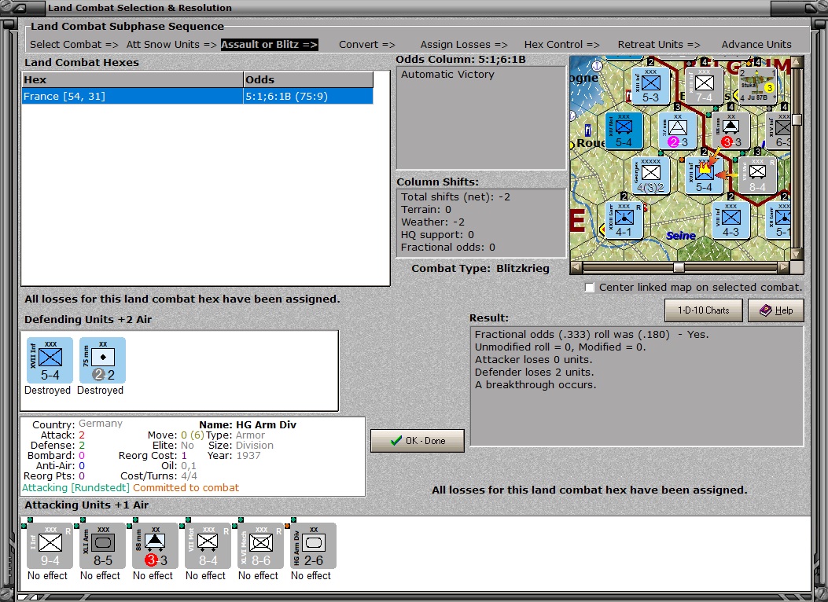The image size is (828, 602).
Task: Click the 'Attacking [Rundstedt]' status text
Action: tap(75, 487)
